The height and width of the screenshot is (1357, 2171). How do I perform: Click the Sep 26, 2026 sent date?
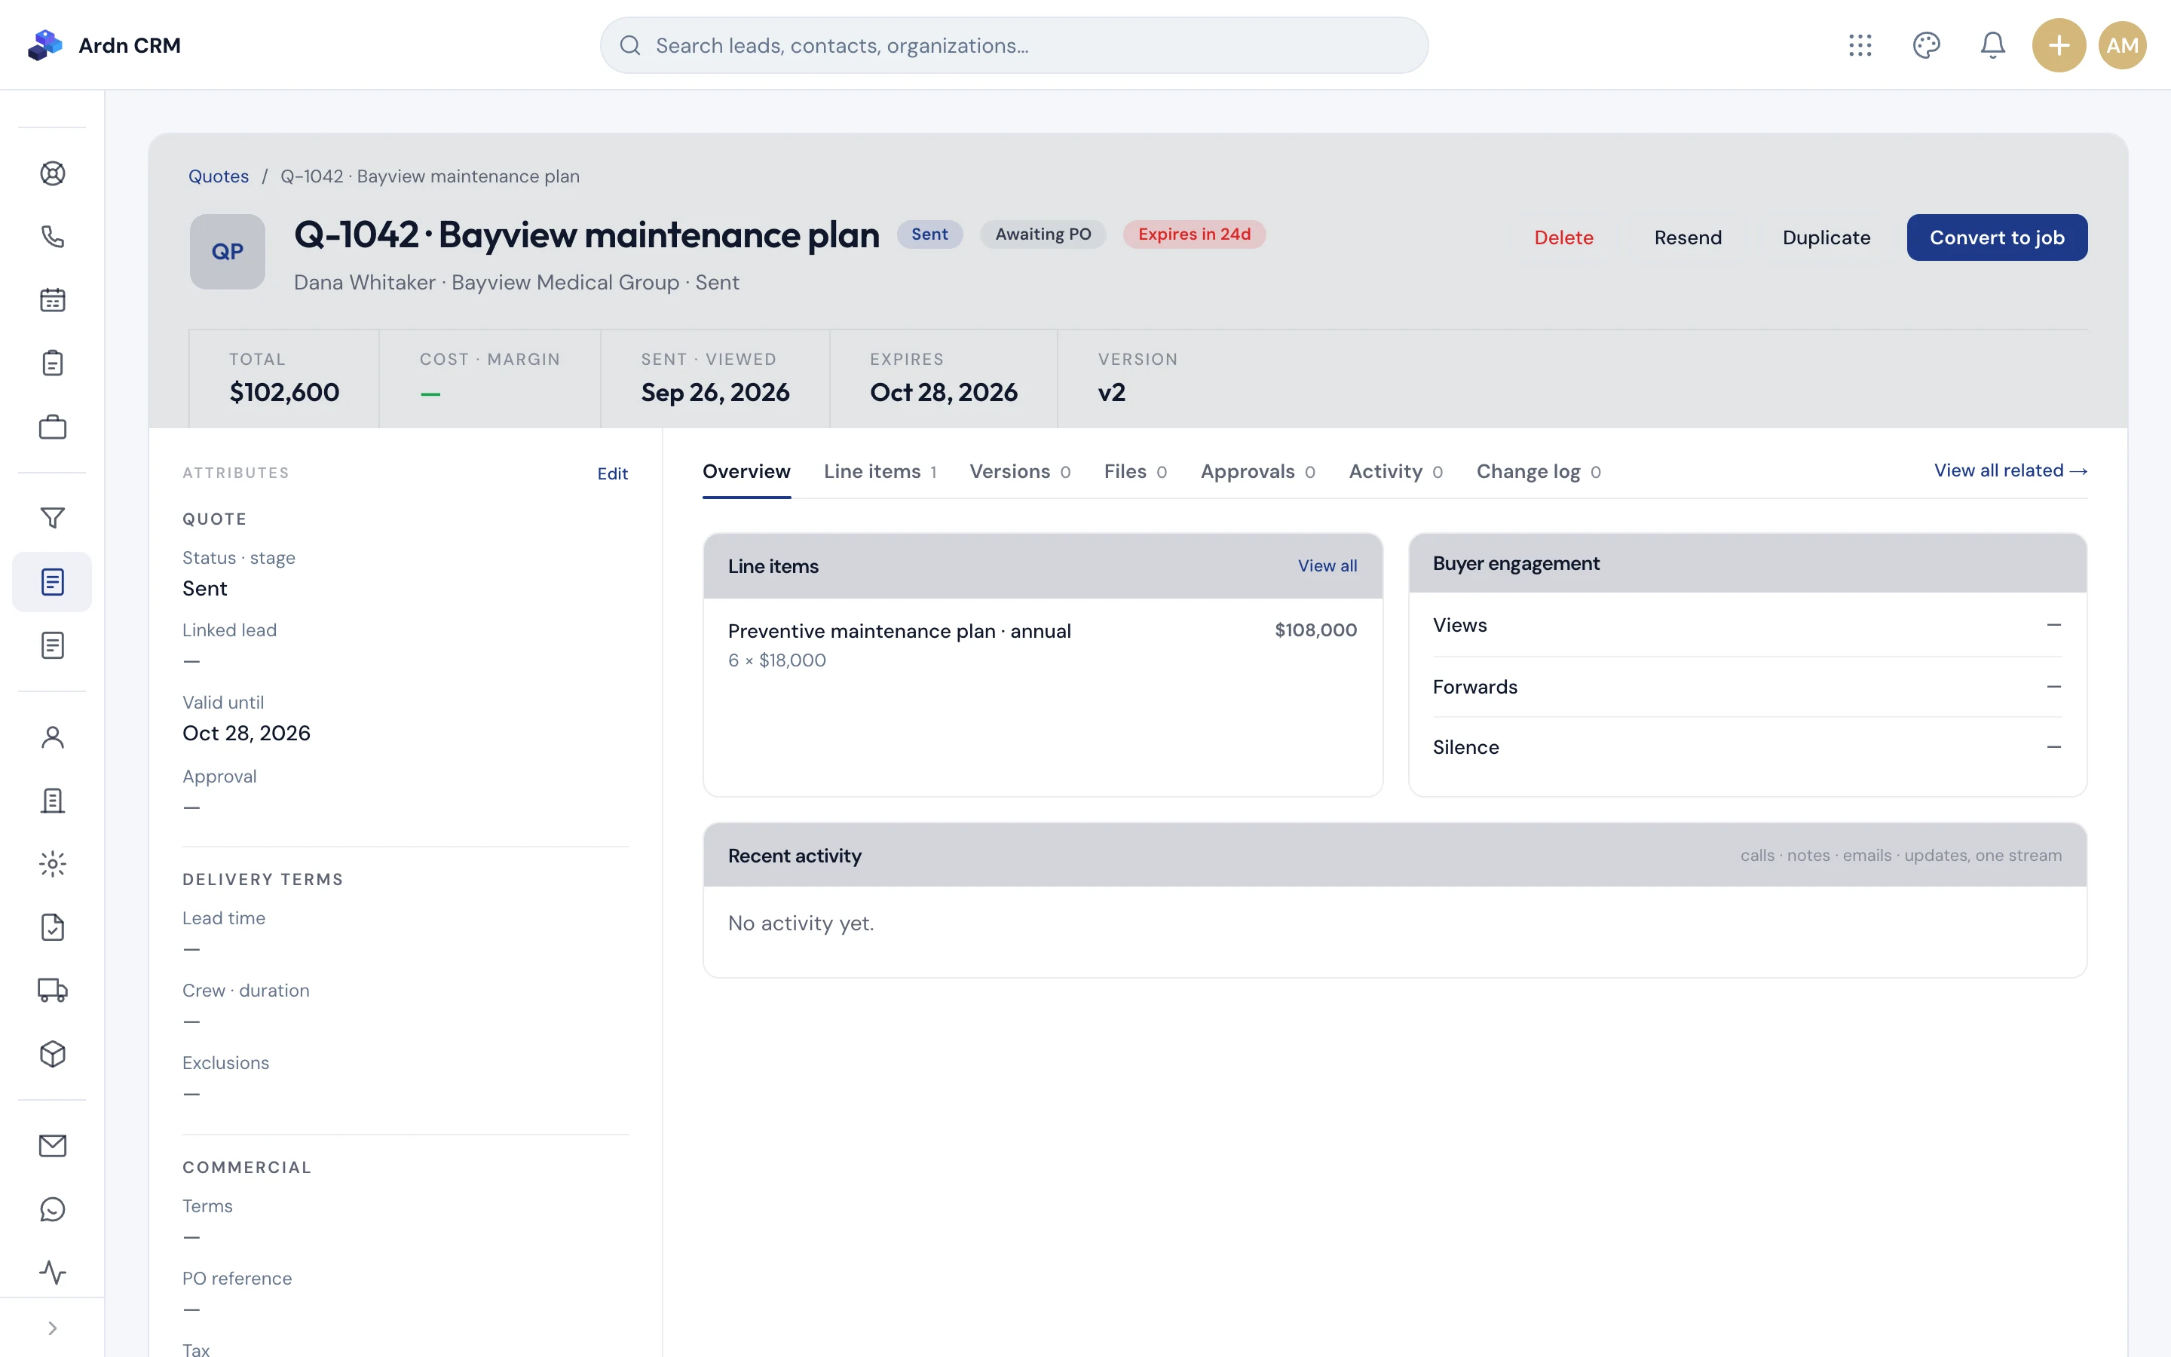[715, 392]
